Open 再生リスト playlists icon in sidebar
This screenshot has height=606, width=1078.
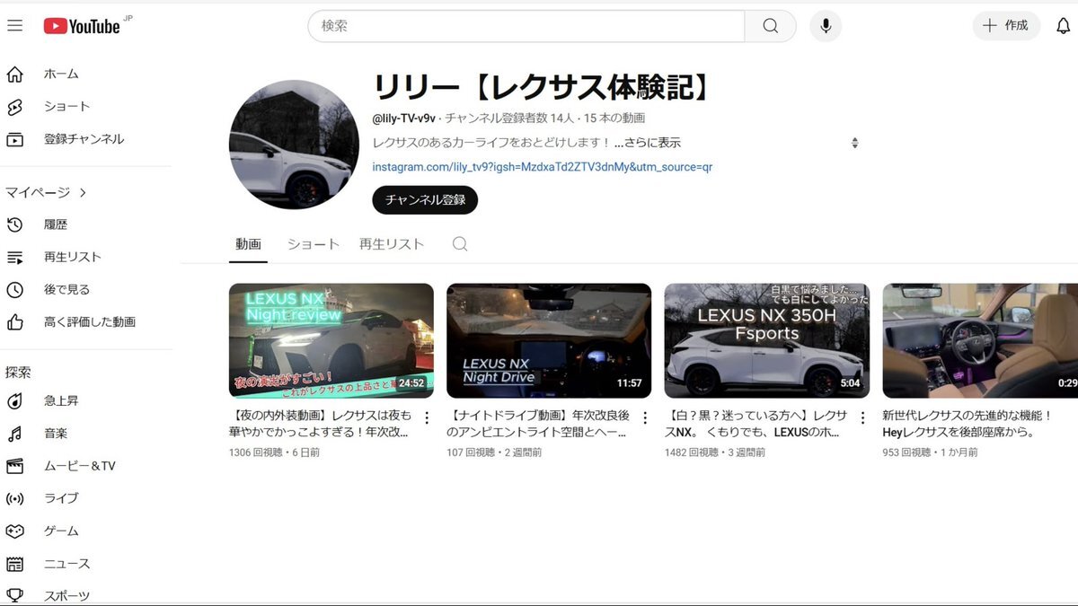(14, 257)
